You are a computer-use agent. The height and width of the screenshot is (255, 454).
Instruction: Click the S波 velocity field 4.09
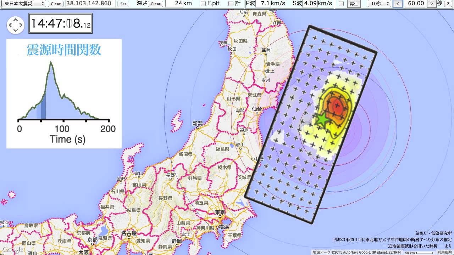click(x=310, y=4)
